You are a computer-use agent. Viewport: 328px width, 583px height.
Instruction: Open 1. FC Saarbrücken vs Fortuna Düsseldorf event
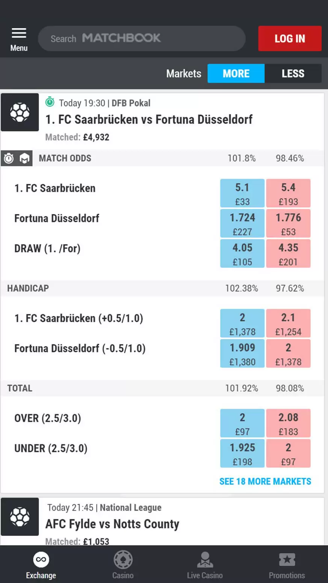coord(149,120)
